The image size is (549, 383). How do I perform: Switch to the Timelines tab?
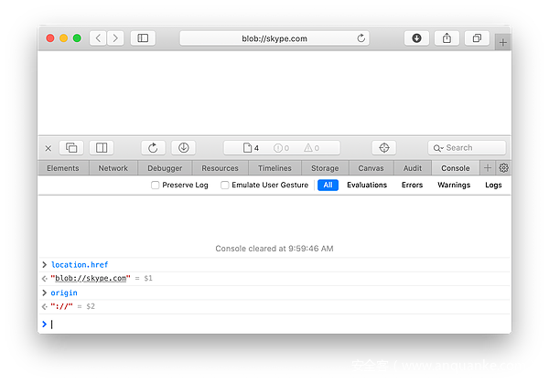click(274, 168)
